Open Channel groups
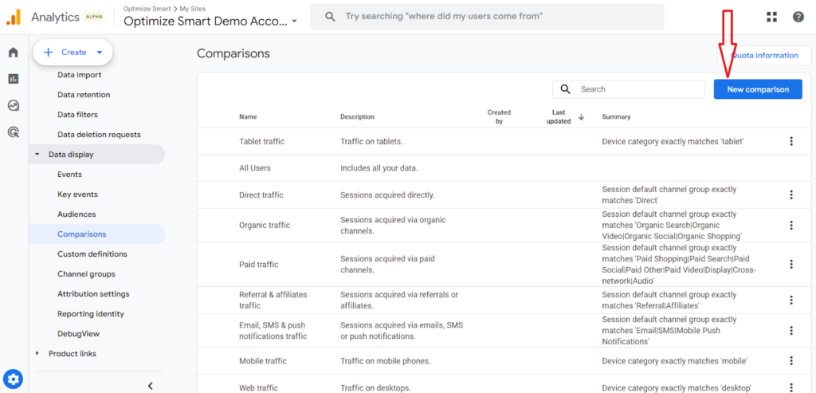Viewport: 816px width, 393px height. point(86,273)
